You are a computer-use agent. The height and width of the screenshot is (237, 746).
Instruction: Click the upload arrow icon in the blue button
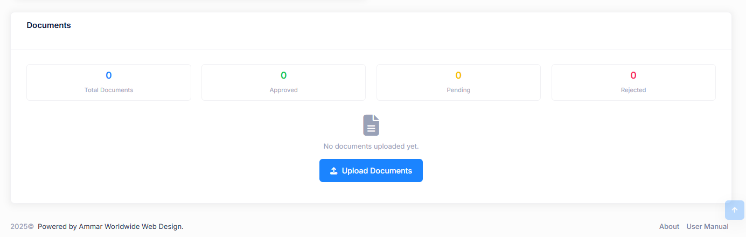coord(334,171)
